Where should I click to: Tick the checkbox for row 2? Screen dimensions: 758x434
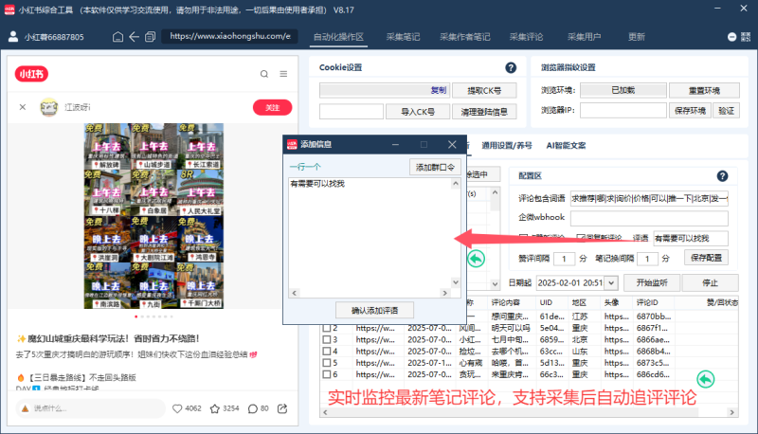point(327,328)
